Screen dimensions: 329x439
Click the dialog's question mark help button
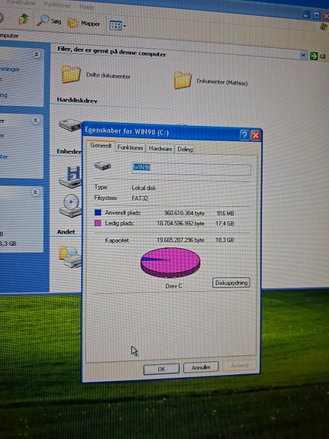[x=244, y=135]
